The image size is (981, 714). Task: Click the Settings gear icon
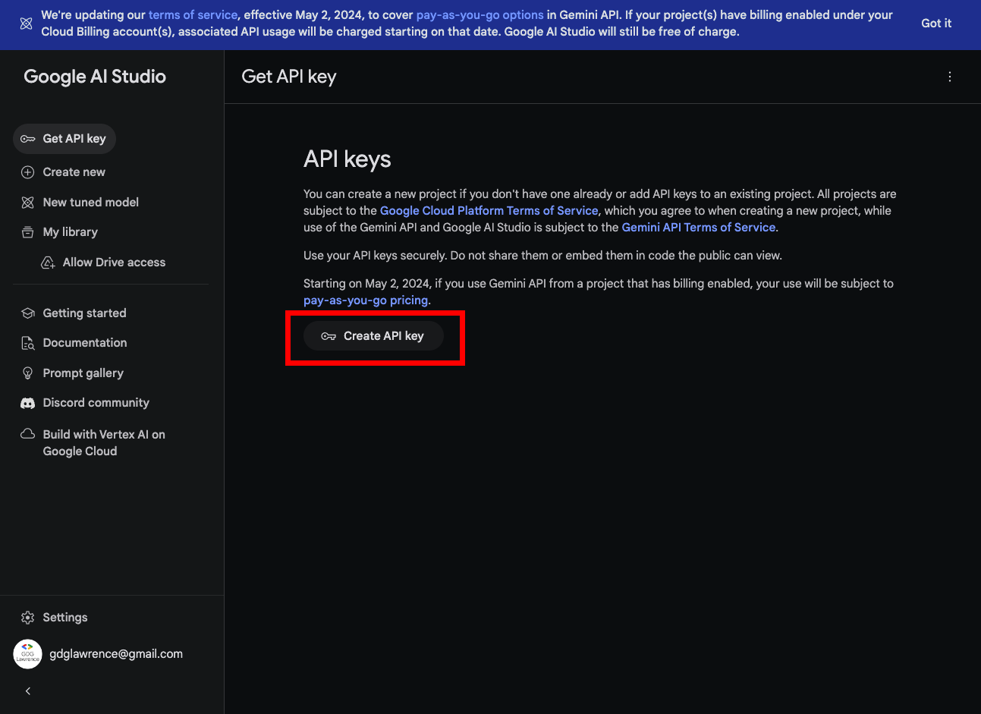(28, 618)
